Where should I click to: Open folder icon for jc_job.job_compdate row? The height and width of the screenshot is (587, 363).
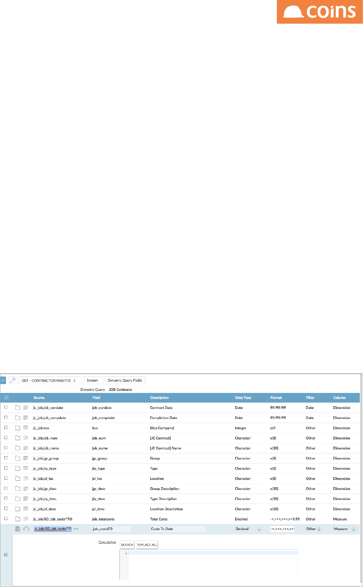click(x=18, y=418)
